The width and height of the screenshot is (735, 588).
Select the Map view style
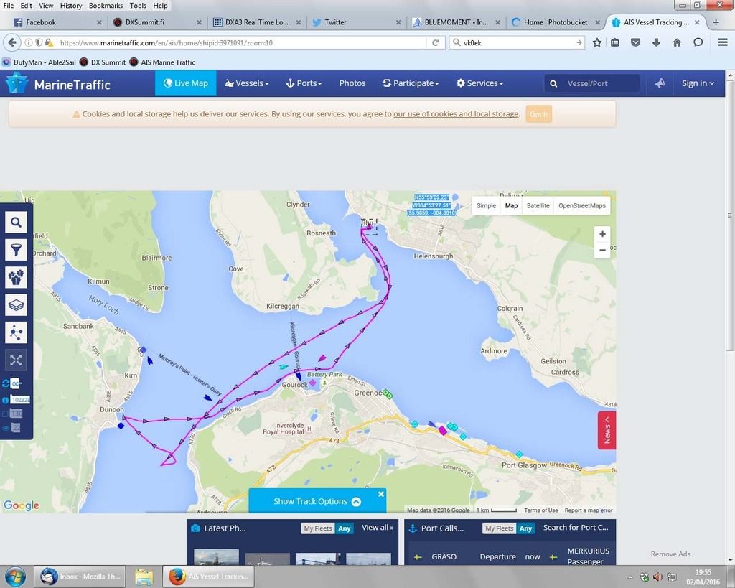point(511,205)
